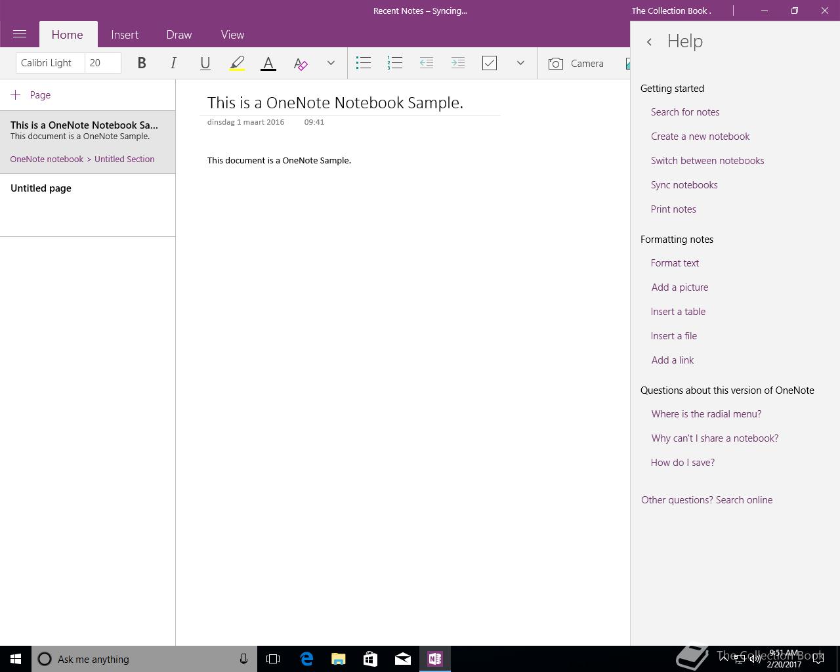Increase the paragraph indent

coord(457,63)
